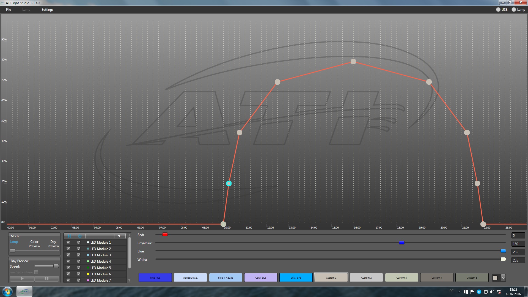The height and width of the screenshot is (297, 528).
Task: Open the color preset dropdown arrow
Action: [x=503, y=278]
